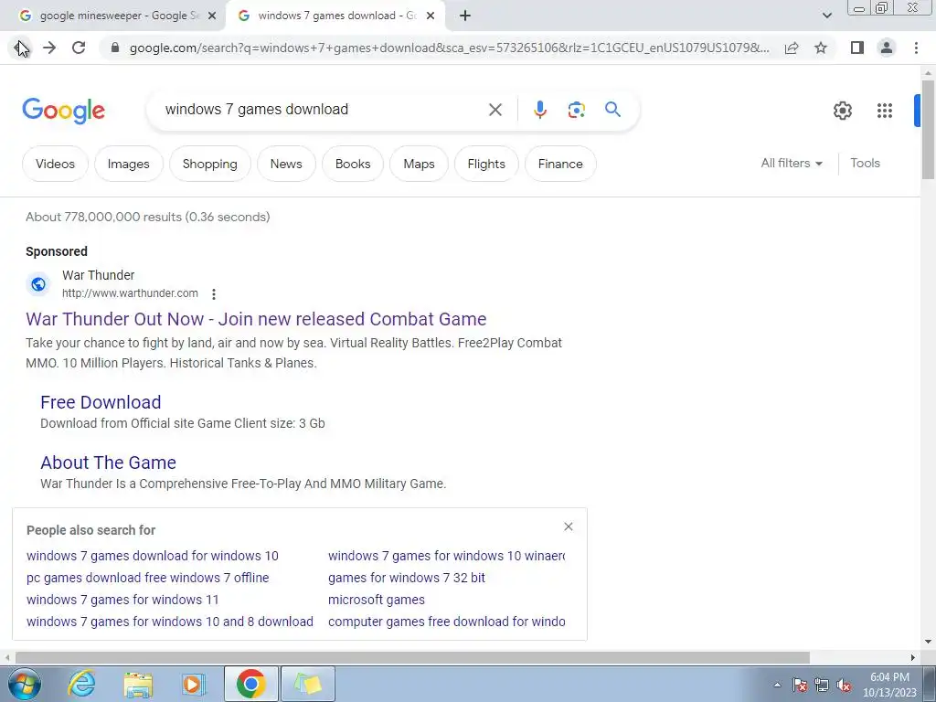Open the Action Center flag icon
Image resolution: width=936 pixels, height=702 pixels.
click(800, 685)
